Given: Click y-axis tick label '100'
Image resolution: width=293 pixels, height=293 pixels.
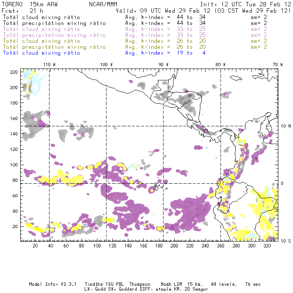Looking at the screenshot, I should pos(14,165).
